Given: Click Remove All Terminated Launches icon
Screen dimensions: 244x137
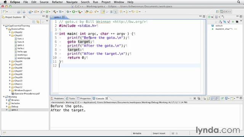Looking at the screenshot, I should tap(199, 99).
